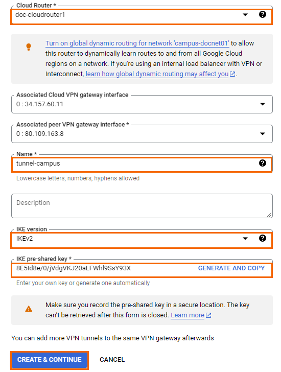Click help icon in the Name field
The width and height of the screenshot is (281, 372).
coord(262,163)
